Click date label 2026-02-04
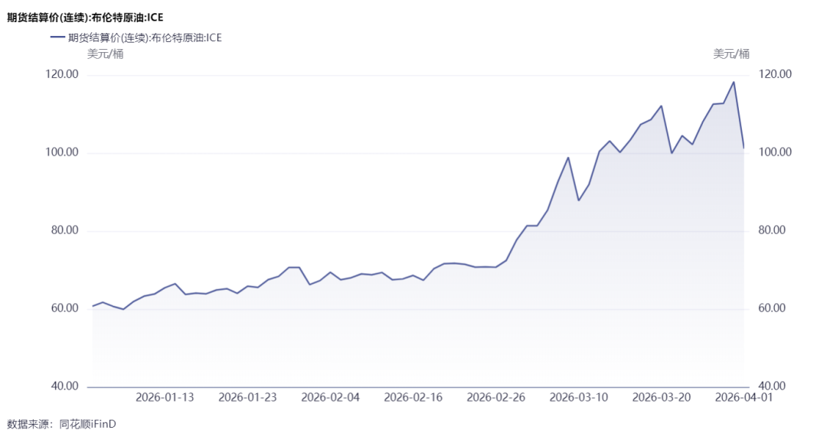This screenshot has height=430, width=827. (330, 398)
